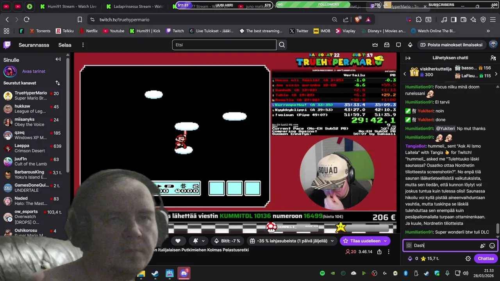Open Steam from the taskbar
The width and height of the screenshot is (500, 281).
point(155,273)
